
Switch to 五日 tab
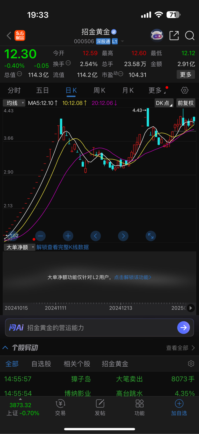42,90
